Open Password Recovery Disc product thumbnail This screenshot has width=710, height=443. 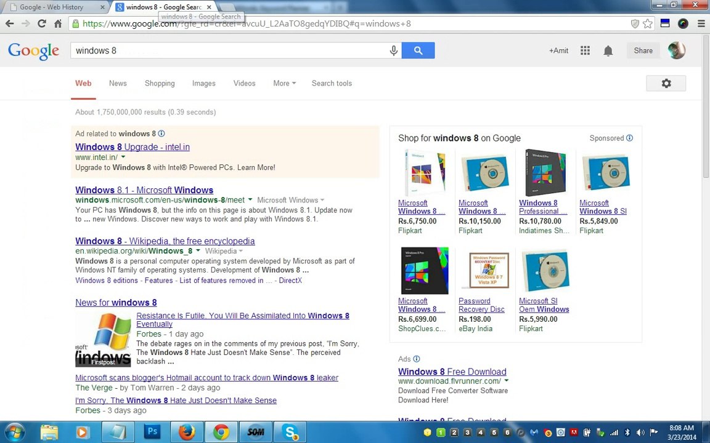484,271
